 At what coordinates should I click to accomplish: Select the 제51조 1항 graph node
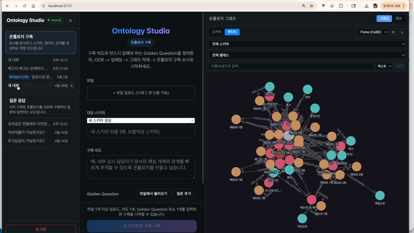point(321,206)
